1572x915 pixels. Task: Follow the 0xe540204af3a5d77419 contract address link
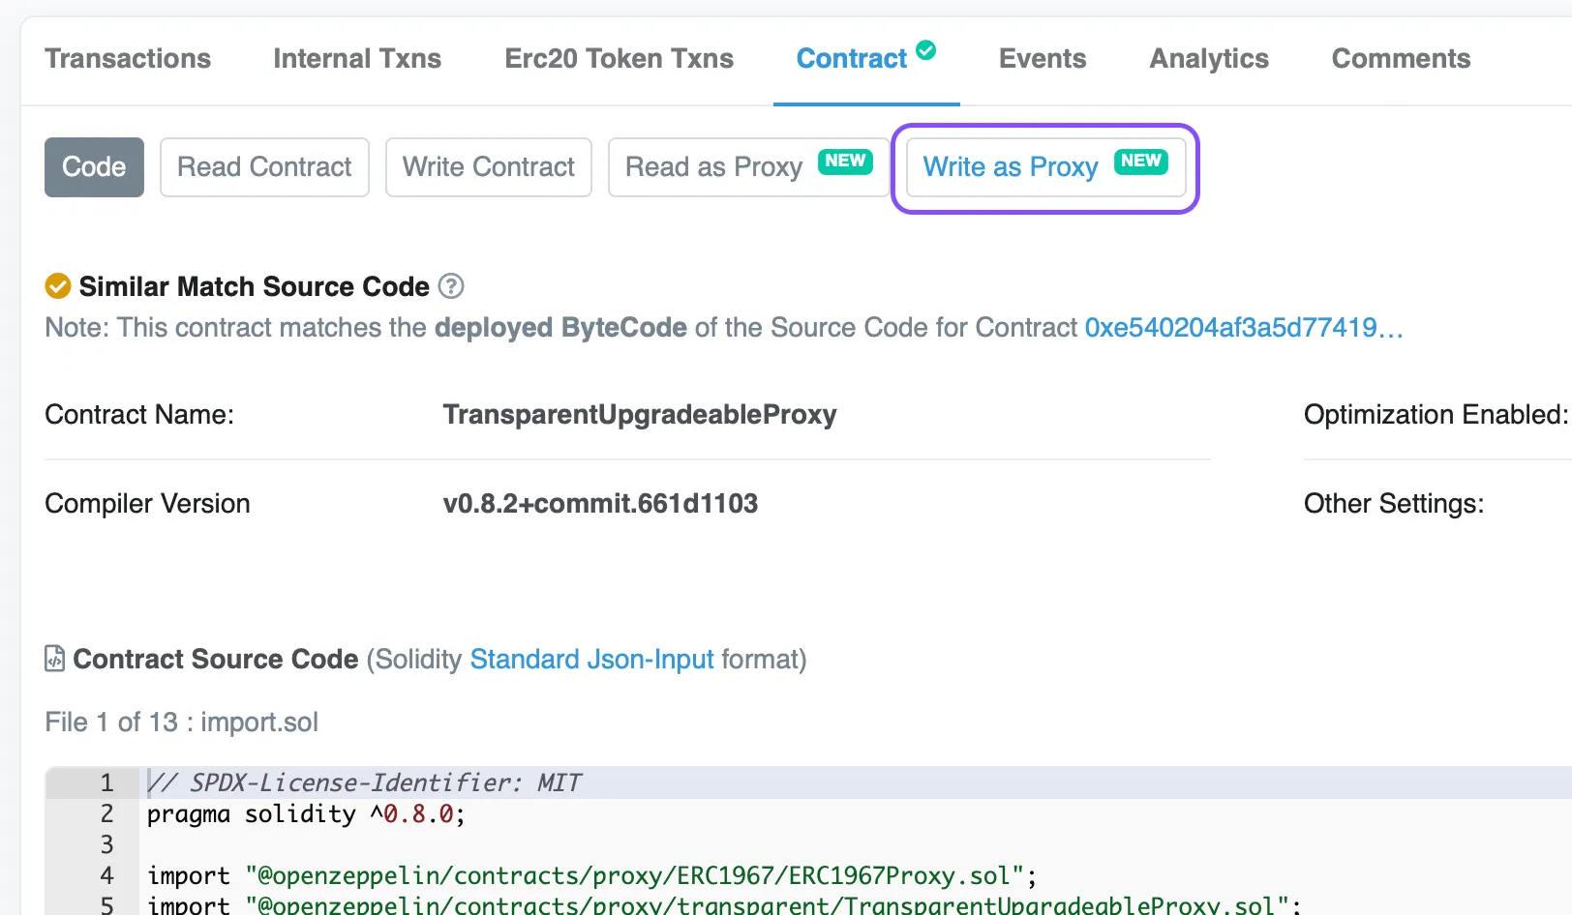tap(1243, 328)
